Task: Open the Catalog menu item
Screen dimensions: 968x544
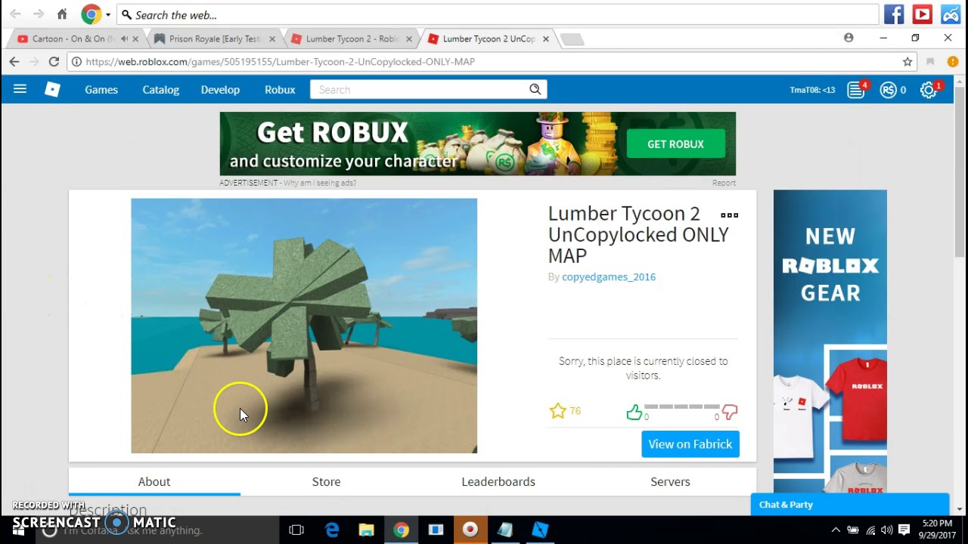Action: coord(161,90)
